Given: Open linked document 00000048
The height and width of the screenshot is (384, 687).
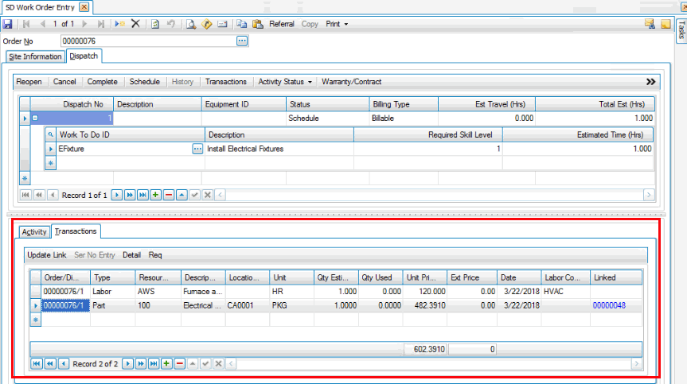Looking at the screenshot, I should click(x=609, y=306).
